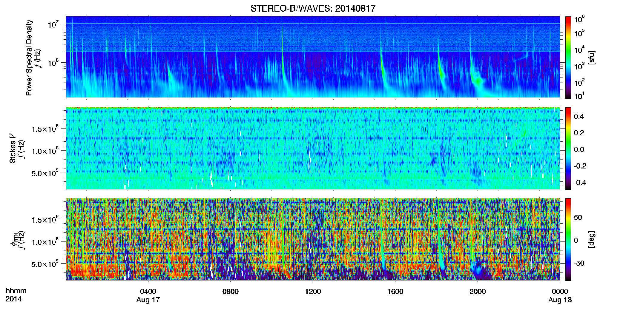Screen dimensions: 626x322
Task: Click the hhmm axis caption
Action: [16, 291]
